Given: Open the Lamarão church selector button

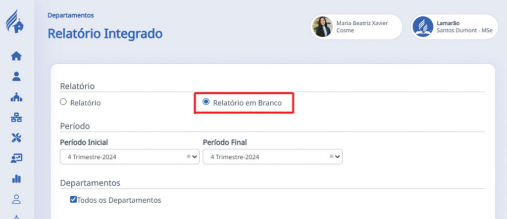Looking at the screenshot, I should pos(455,27).
